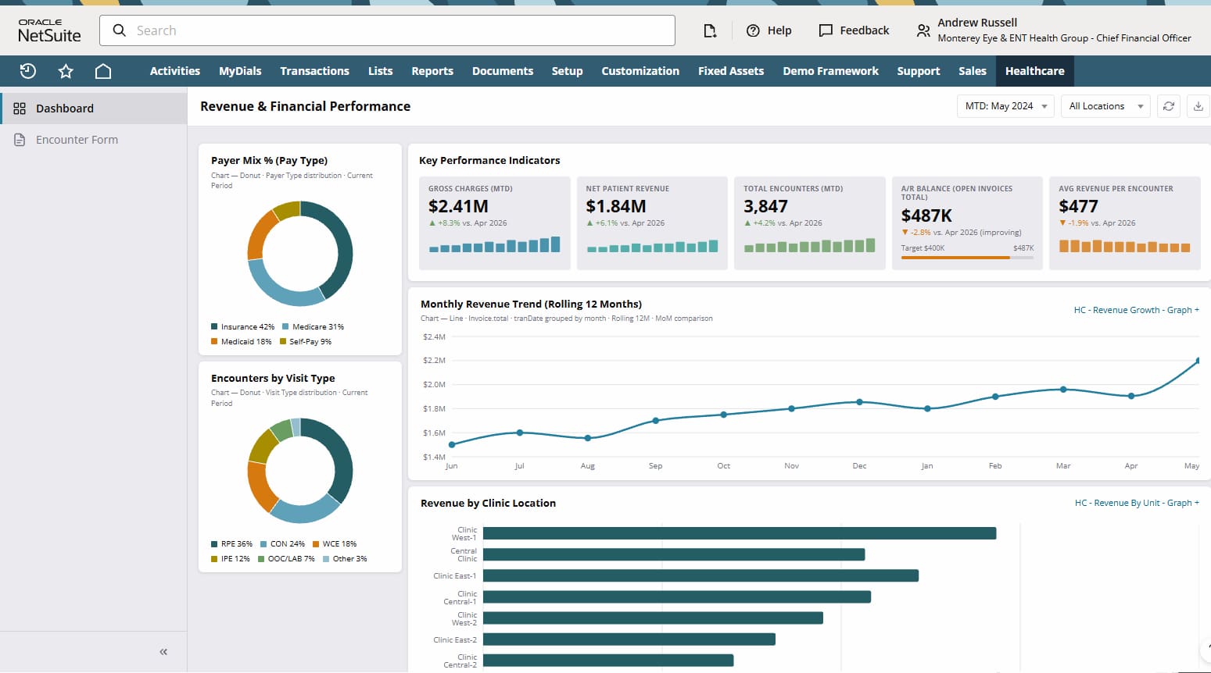Open the Shortcuts star icon
The image size is (1211, 673).
[66, 71]
